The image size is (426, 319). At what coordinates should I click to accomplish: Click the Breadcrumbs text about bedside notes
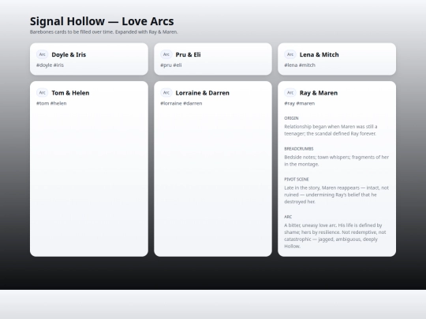(x=337, y=161)
